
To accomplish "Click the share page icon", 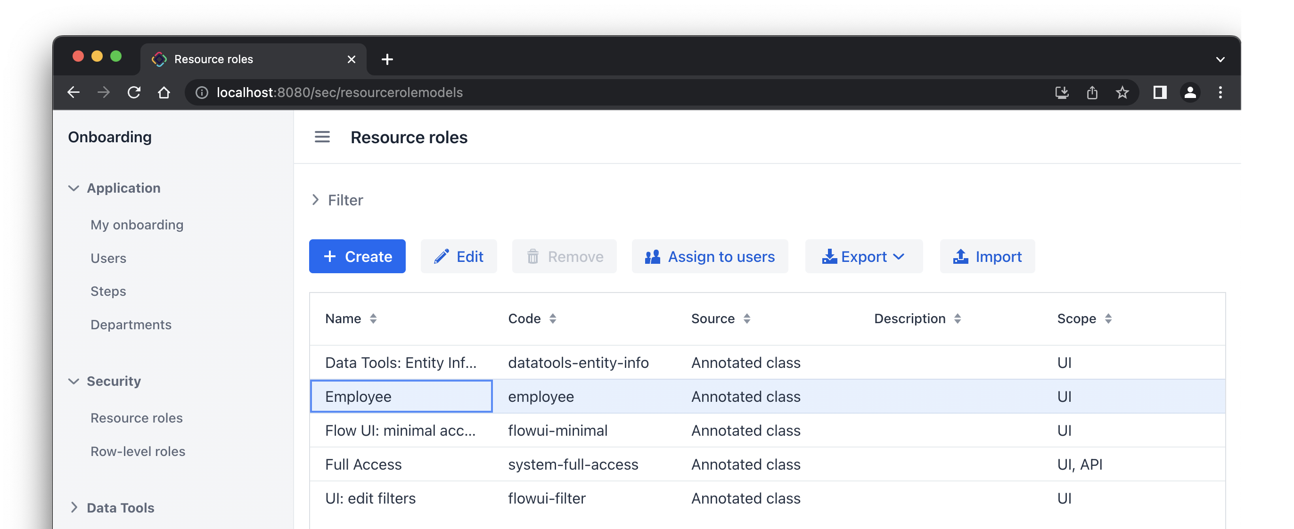I will tap(1091, 92).
